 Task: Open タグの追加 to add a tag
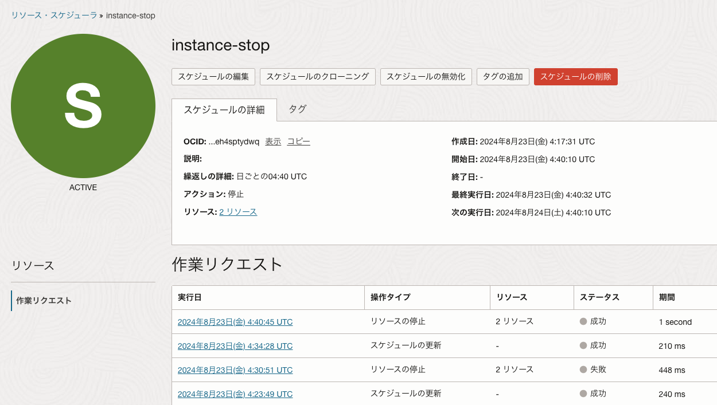click(x=502, y=76)
